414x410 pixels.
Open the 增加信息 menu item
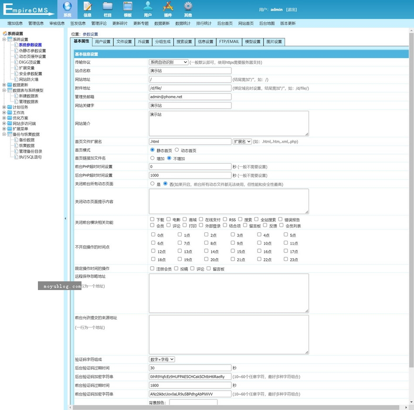pos(15,23)
